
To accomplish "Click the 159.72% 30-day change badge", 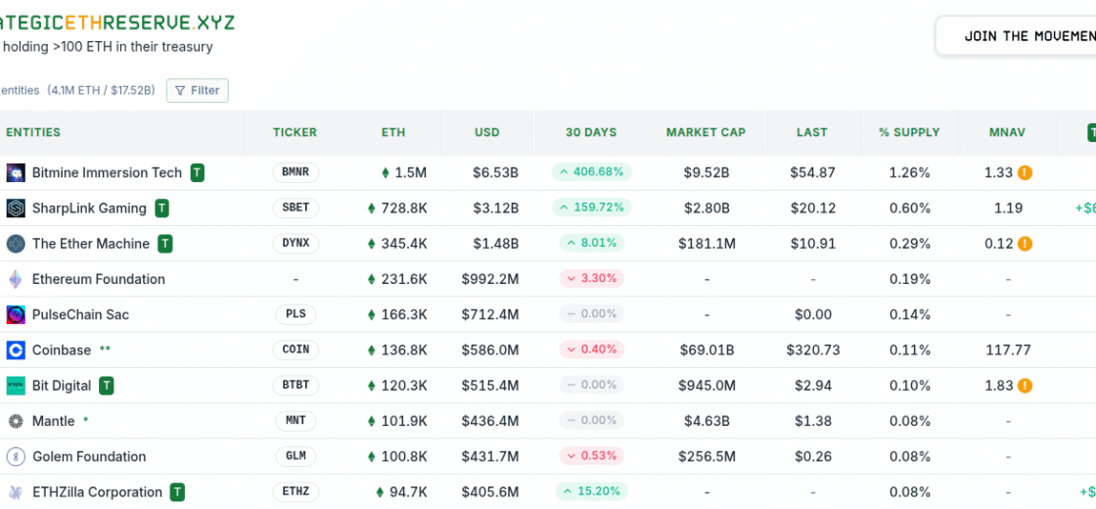I will click(x=591, y=208).
